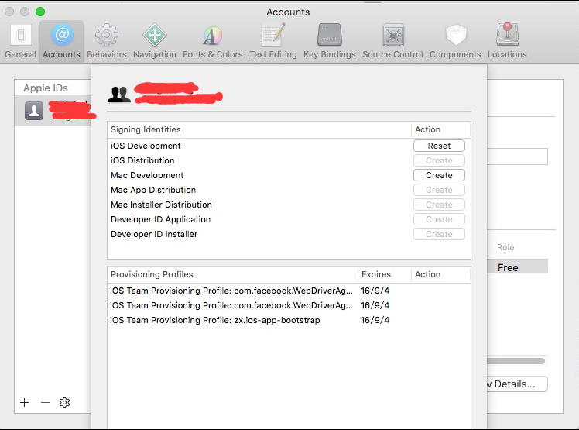Switch to Navigation preferences
The image size is (579, 430).
pyautogui.click(x=154, y=41)
